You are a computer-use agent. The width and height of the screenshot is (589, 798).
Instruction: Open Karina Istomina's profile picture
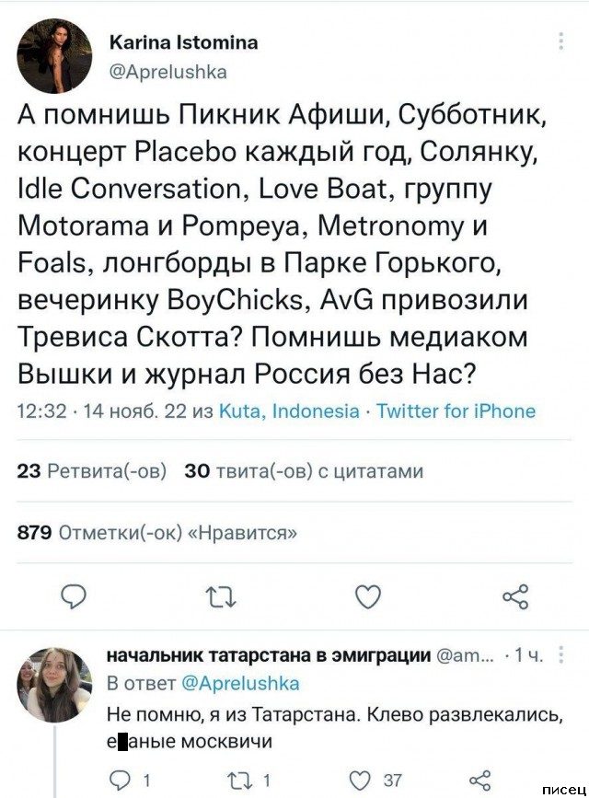pyautogui.click(x=53, y=56)
